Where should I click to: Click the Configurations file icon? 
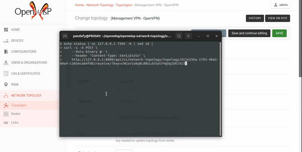(x=6, y=52)
